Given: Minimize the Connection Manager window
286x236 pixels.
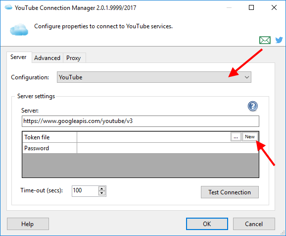Looking at the screenshot, I should (x=229, y=7).
